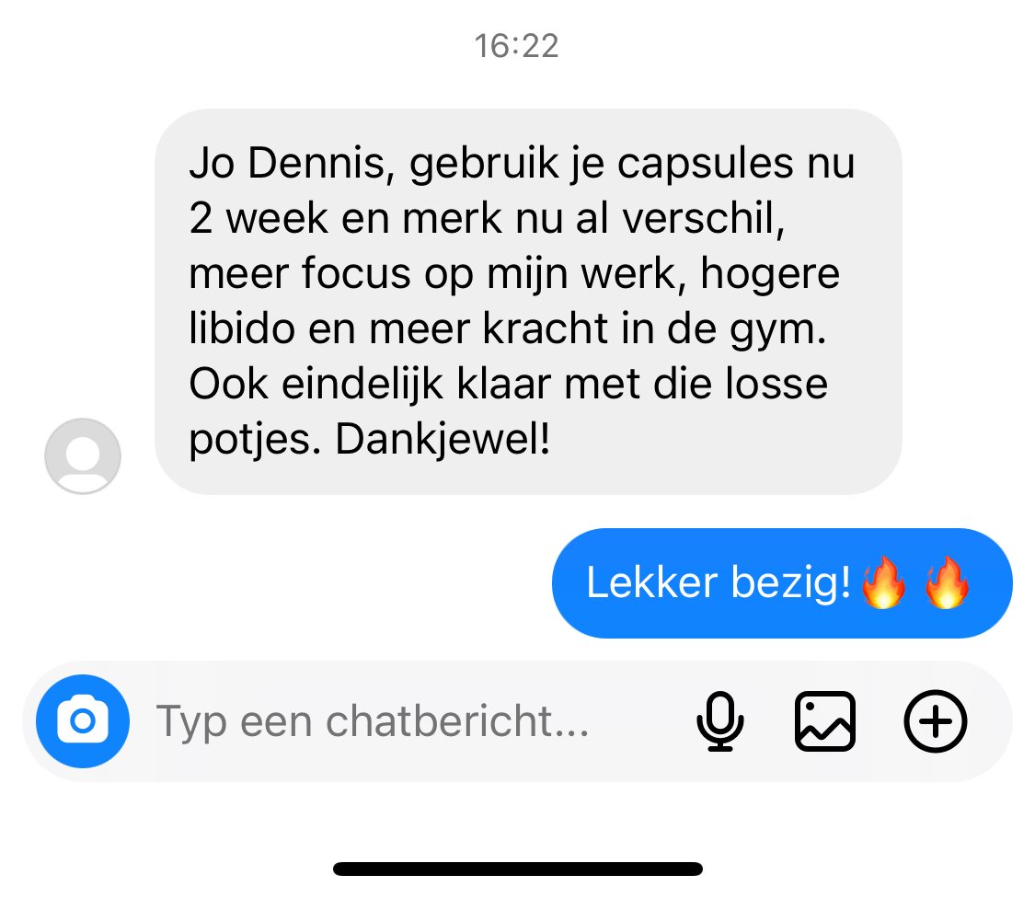The image size is (1035, 898).
Task: Tap the home indicator bar at bottom
Action: tap(517, 869)
